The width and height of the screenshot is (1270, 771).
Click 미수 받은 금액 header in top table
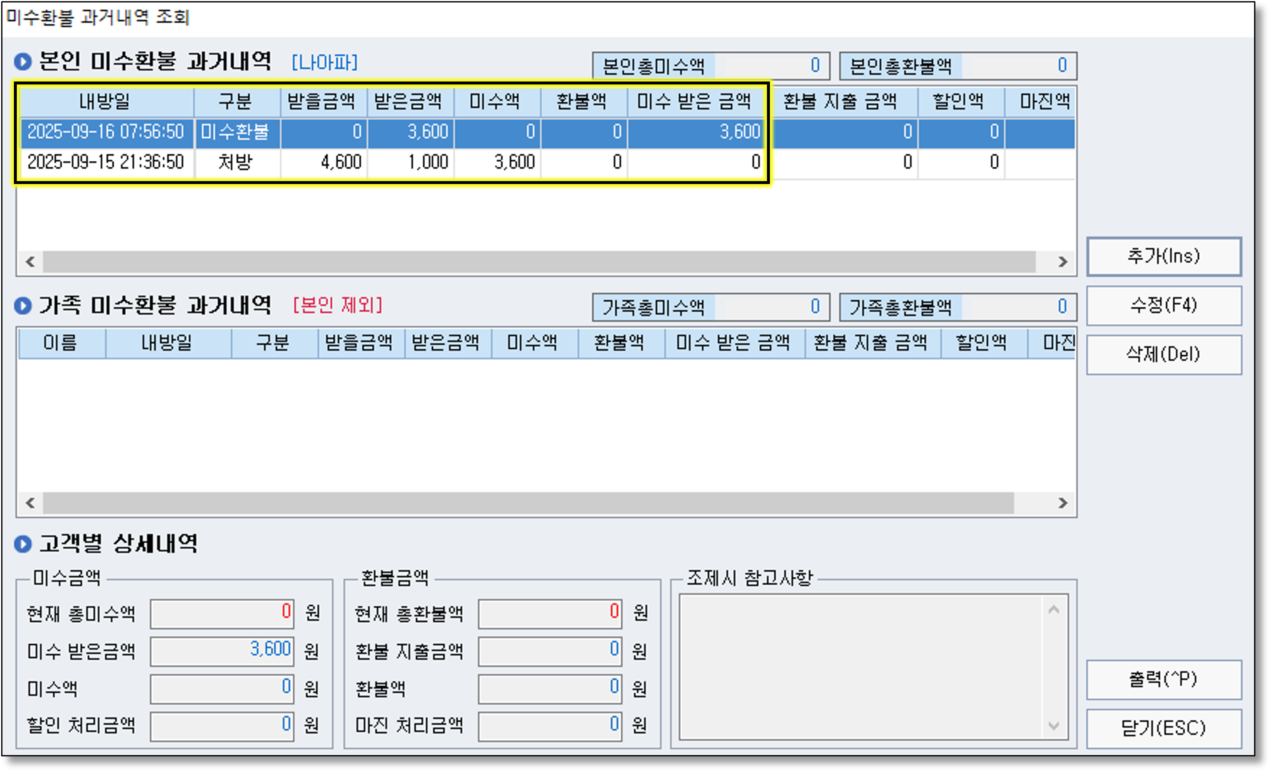pyautogui.click(x=694, y=102)
